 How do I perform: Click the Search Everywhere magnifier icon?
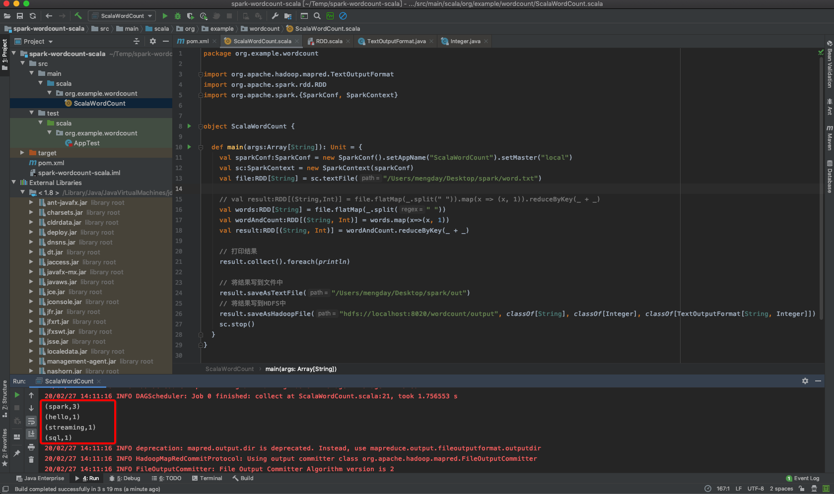317,16
